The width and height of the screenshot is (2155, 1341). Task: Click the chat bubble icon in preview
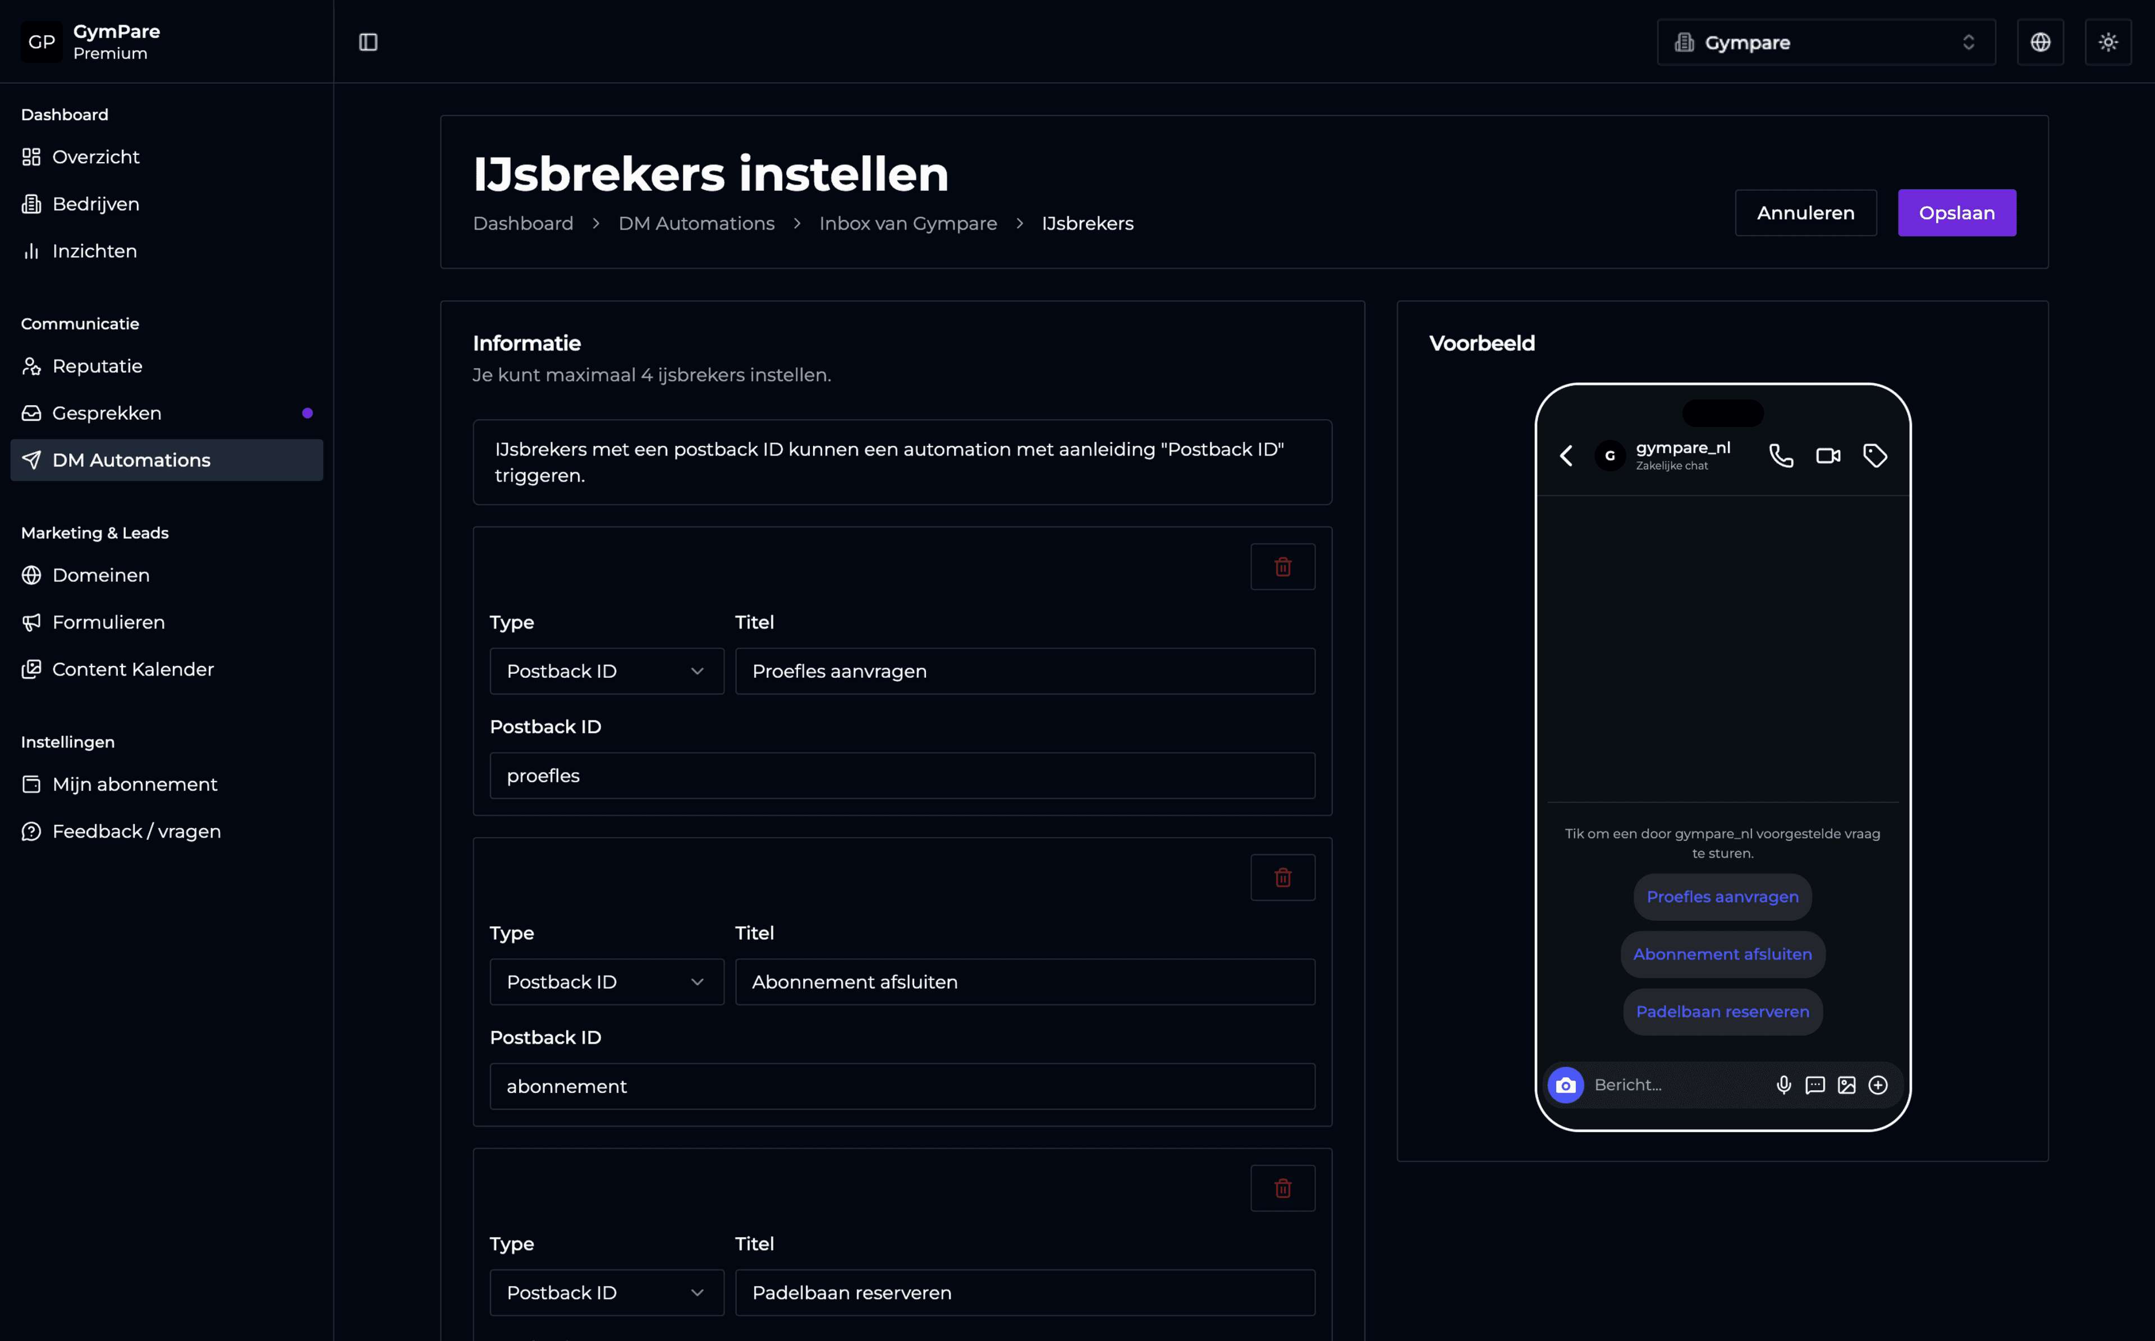1814,1085
